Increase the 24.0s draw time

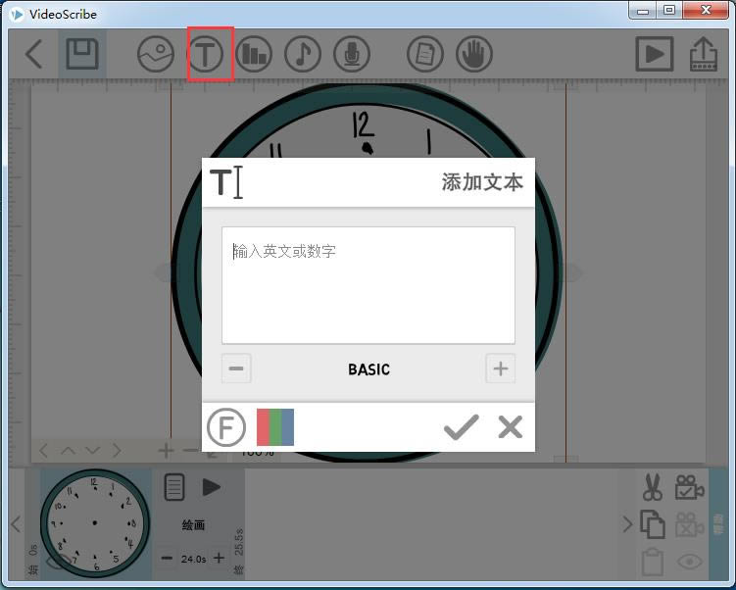click(x=219, y=558)
